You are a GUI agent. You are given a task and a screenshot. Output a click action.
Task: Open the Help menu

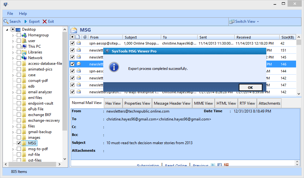click(23, 14)
